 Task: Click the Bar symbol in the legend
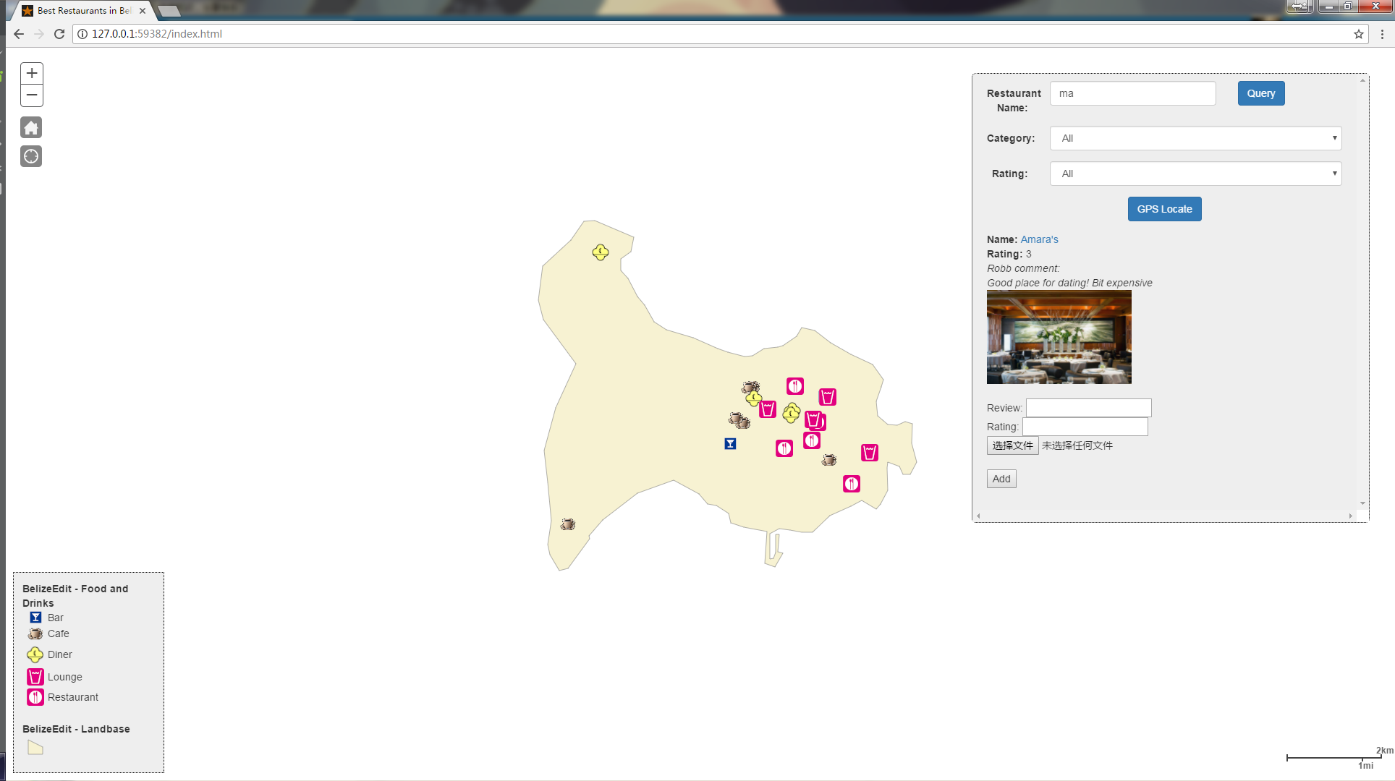[35, 618]
